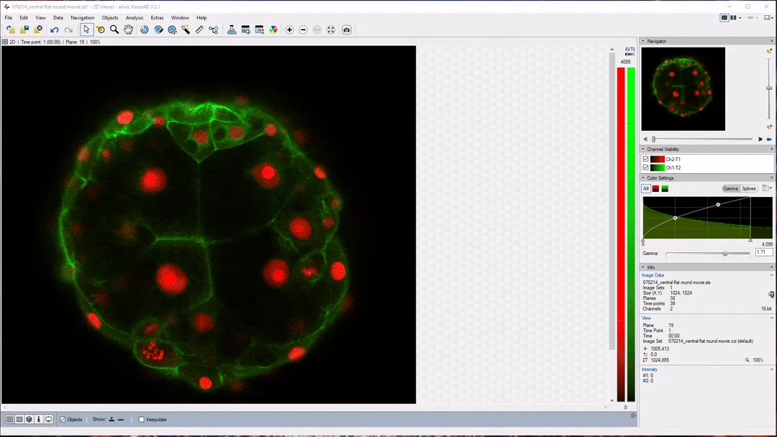Select the ruler measurement tool
Viewport: 777px width, 437px height.
click(200, 29)
